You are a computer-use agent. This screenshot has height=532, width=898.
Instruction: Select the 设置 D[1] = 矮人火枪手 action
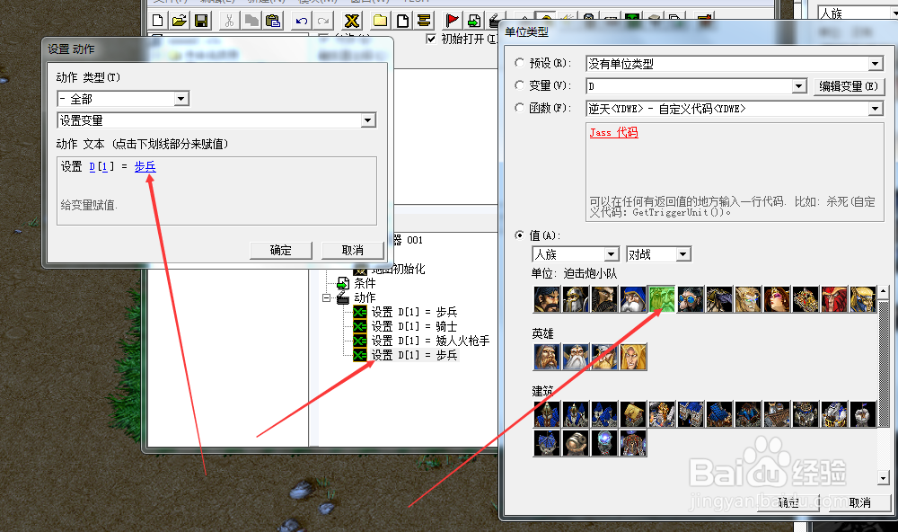coord(430,341)
